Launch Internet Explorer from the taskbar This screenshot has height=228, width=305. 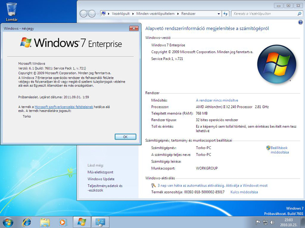point(27,222)
